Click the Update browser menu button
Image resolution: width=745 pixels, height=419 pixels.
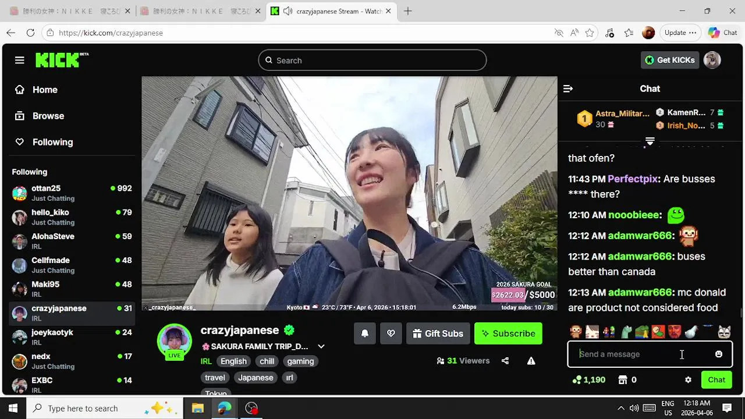pyautogui.click(x=680, y=33)
